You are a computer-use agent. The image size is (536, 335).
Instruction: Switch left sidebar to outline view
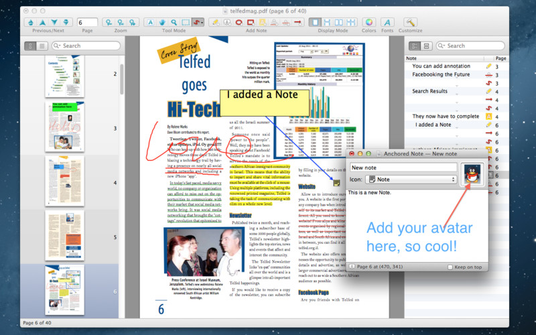coord(42,46)
